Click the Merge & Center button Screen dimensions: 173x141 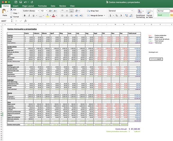pyautogui.click(x=95, y=16)
